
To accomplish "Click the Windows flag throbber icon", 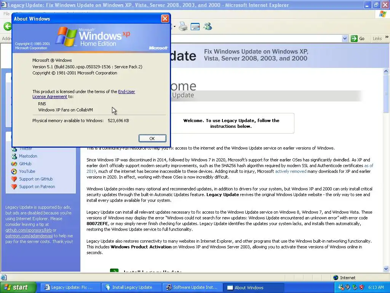I will 383,14.
